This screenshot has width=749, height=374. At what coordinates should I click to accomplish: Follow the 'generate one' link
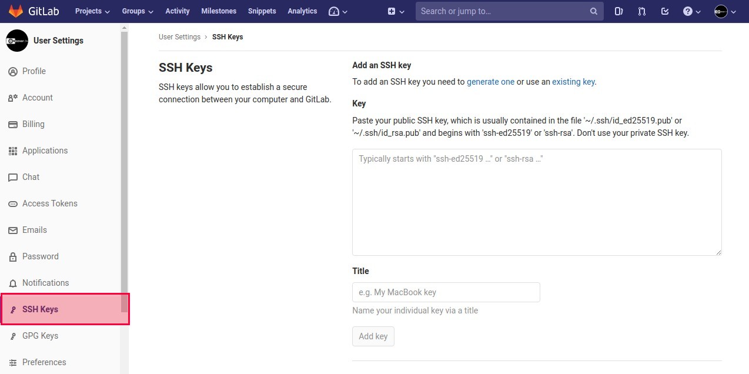pos(491,82)
